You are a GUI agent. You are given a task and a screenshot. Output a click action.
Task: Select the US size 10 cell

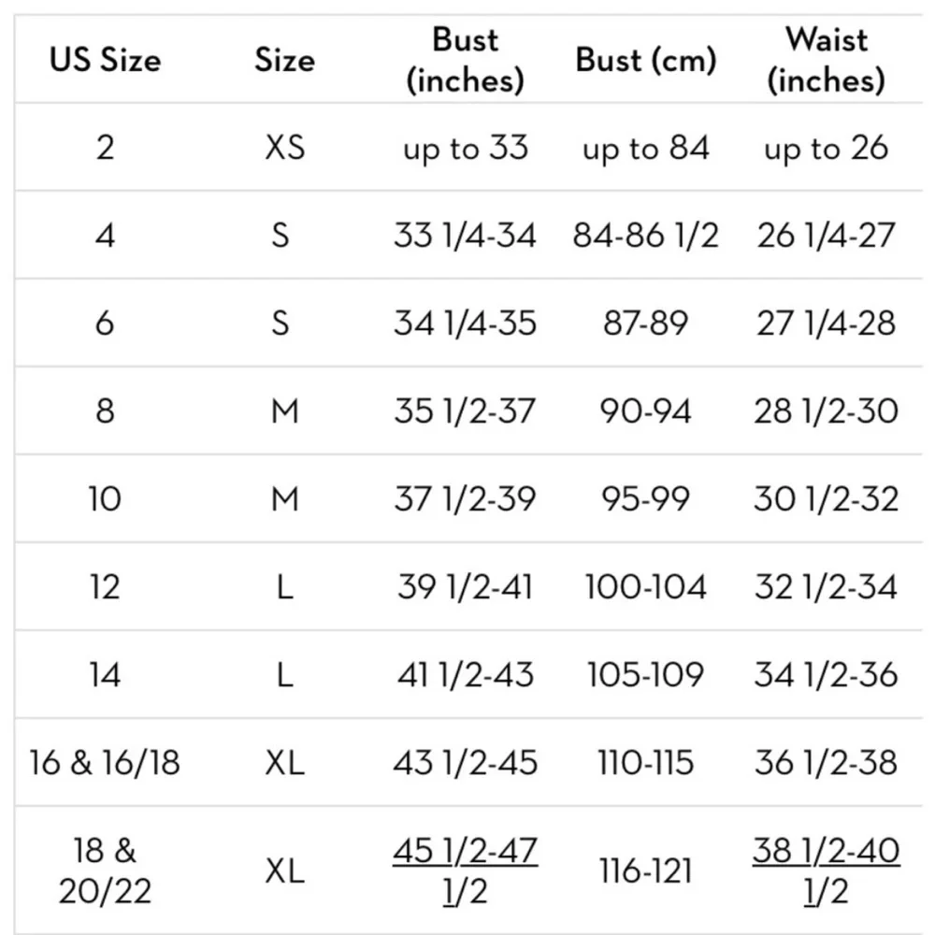coord(105,498)
